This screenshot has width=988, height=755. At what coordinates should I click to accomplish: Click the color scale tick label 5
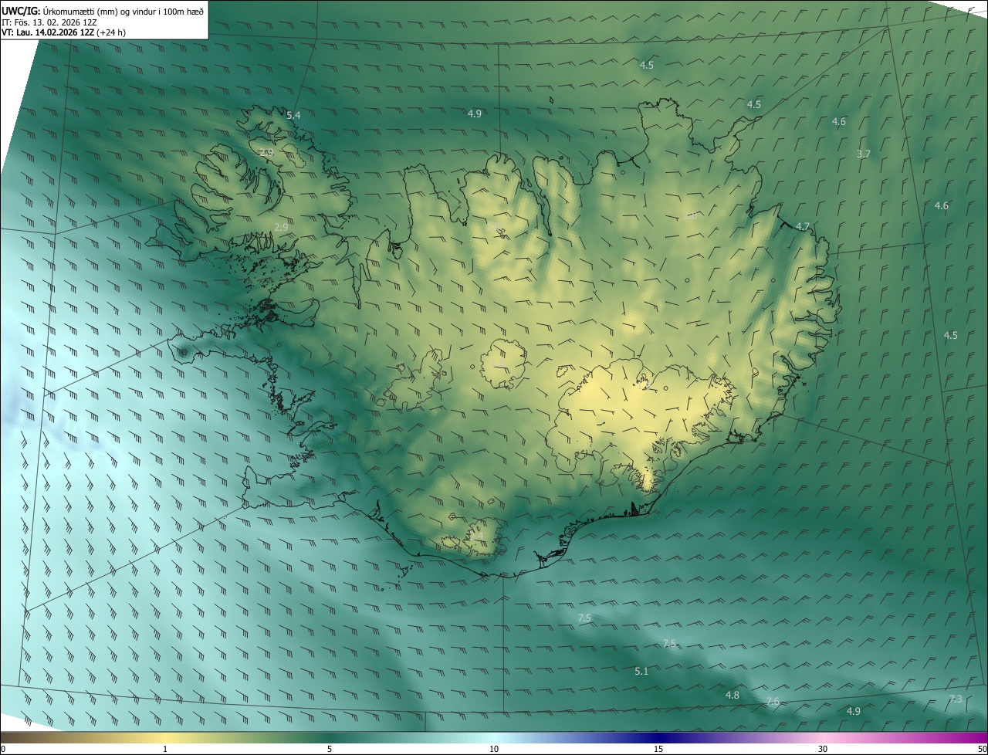tap(330, 749)
